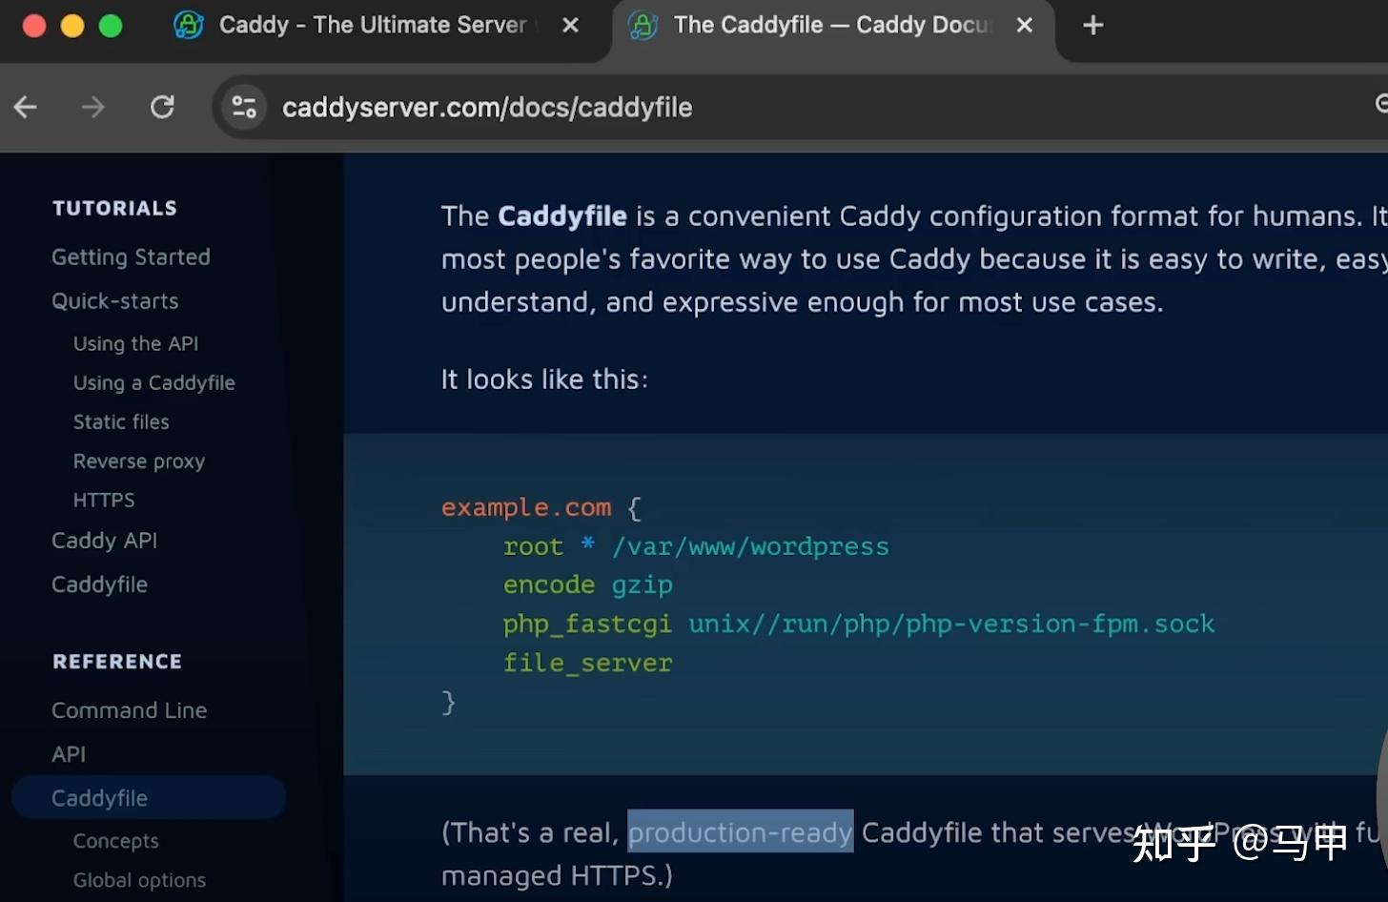Open the Command Line reference

tap(129, 709)
